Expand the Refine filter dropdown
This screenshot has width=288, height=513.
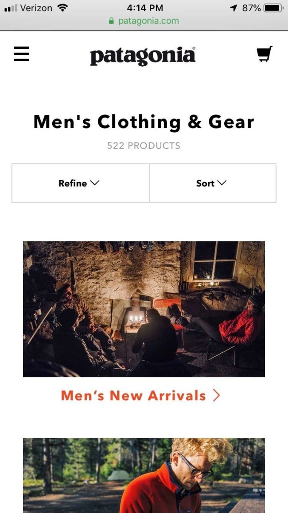tap(81, 183)
